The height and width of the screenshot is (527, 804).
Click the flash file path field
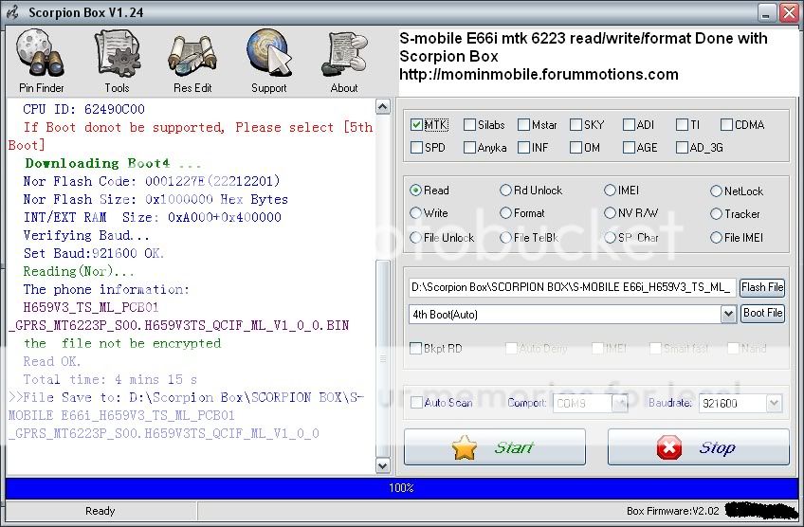573,287
